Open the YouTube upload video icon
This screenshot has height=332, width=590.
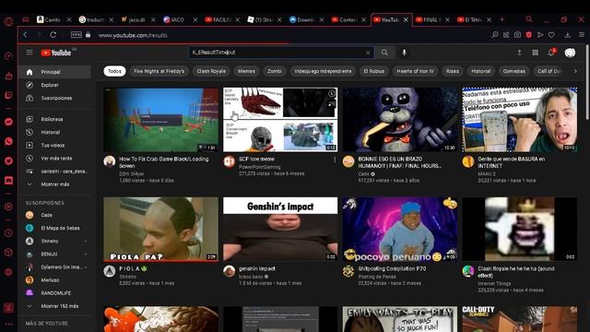coord(519,53)
